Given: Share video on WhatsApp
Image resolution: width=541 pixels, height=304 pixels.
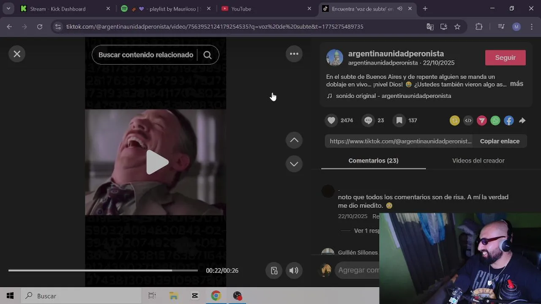Looking at the screenshot, I should click(495, 121).
